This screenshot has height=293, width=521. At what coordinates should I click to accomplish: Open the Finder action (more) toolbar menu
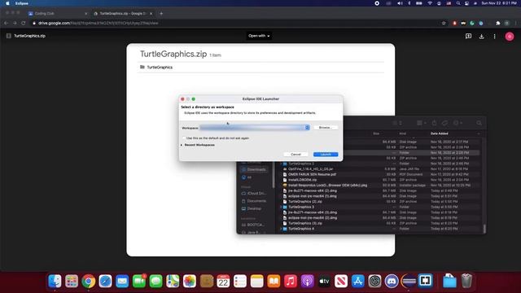pos(458,123)
